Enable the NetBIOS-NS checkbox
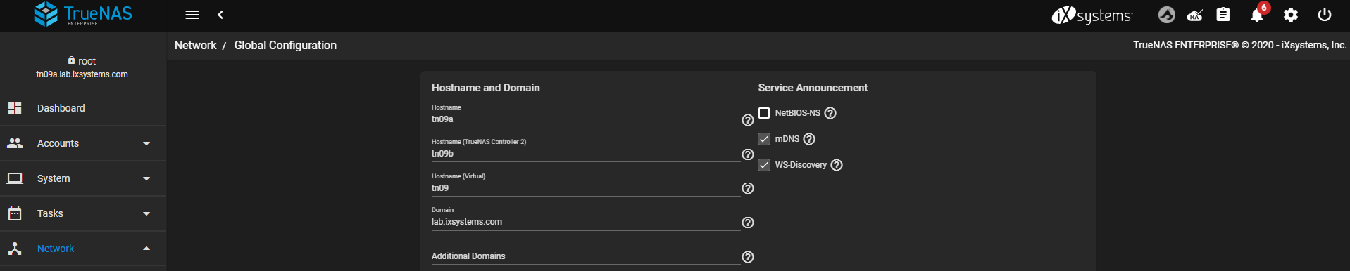Image resolution: width=1350 pixels, height=271 pixels. click(x=764, y=113)
